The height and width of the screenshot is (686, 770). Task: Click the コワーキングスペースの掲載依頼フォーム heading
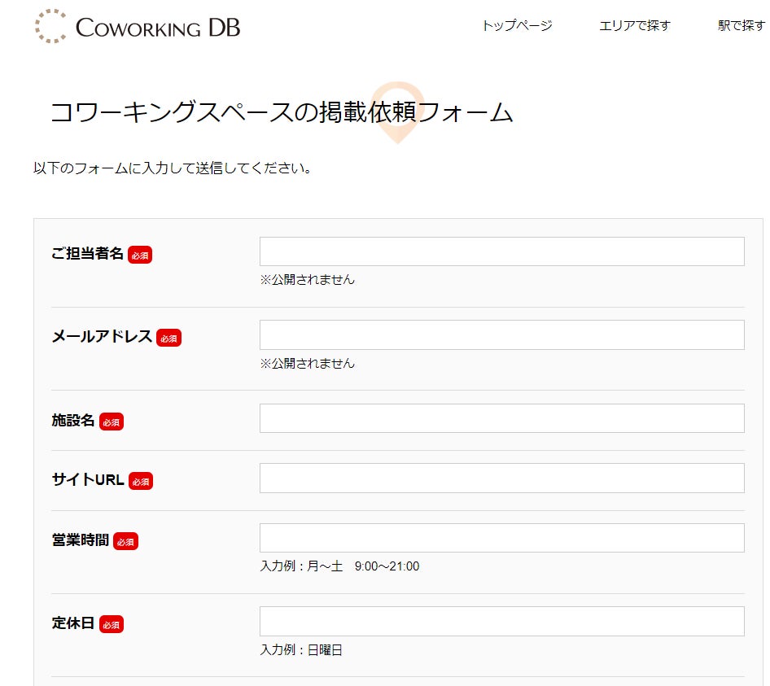282,112
